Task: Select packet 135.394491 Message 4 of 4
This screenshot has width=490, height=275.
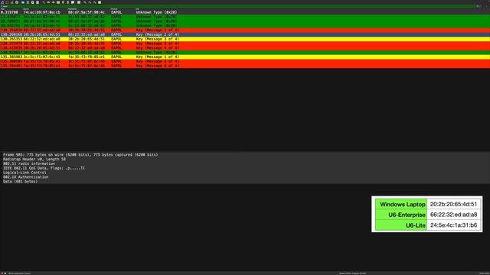Action: (x=245, y=66)
